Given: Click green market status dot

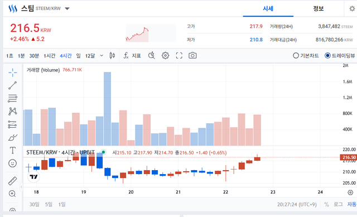Looking at the screenshot, I should click(x=103, y=152).
